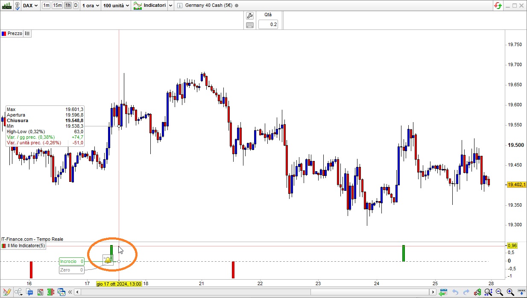The height and width of the screenshot is (298, 527).
Task: Click the alert bell icon on the indicator
Action: click(108, 260)
